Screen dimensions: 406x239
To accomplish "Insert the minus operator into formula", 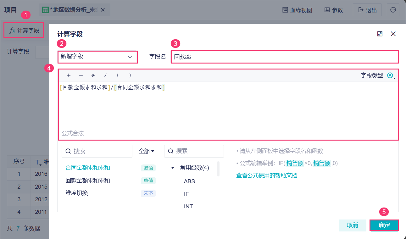I will 81,75.
